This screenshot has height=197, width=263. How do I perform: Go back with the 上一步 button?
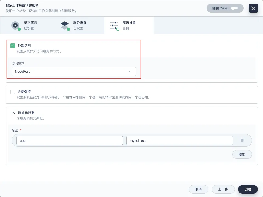click(x=223, y=189)
